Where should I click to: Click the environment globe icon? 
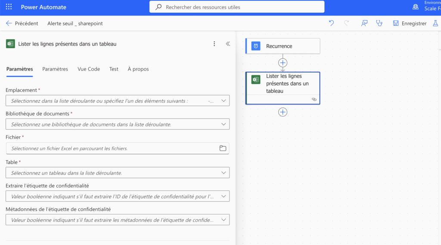415,7
